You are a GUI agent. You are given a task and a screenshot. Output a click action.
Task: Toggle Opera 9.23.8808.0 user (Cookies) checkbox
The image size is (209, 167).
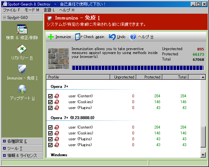point(51,133)
